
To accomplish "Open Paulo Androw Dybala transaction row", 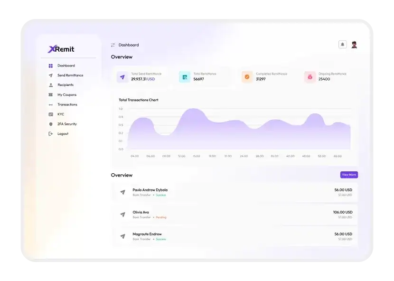I will click(x=235, y=192).
